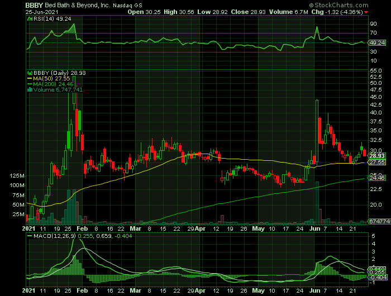
Task: Click the tall green early-June candlestick near 45
Action: pos(317,132)
